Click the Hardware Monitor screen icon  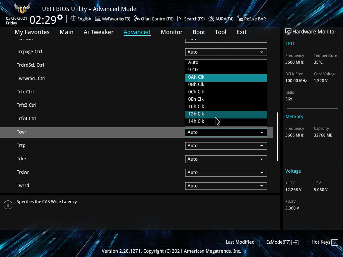pyautogui.click(x=288, y=32)
